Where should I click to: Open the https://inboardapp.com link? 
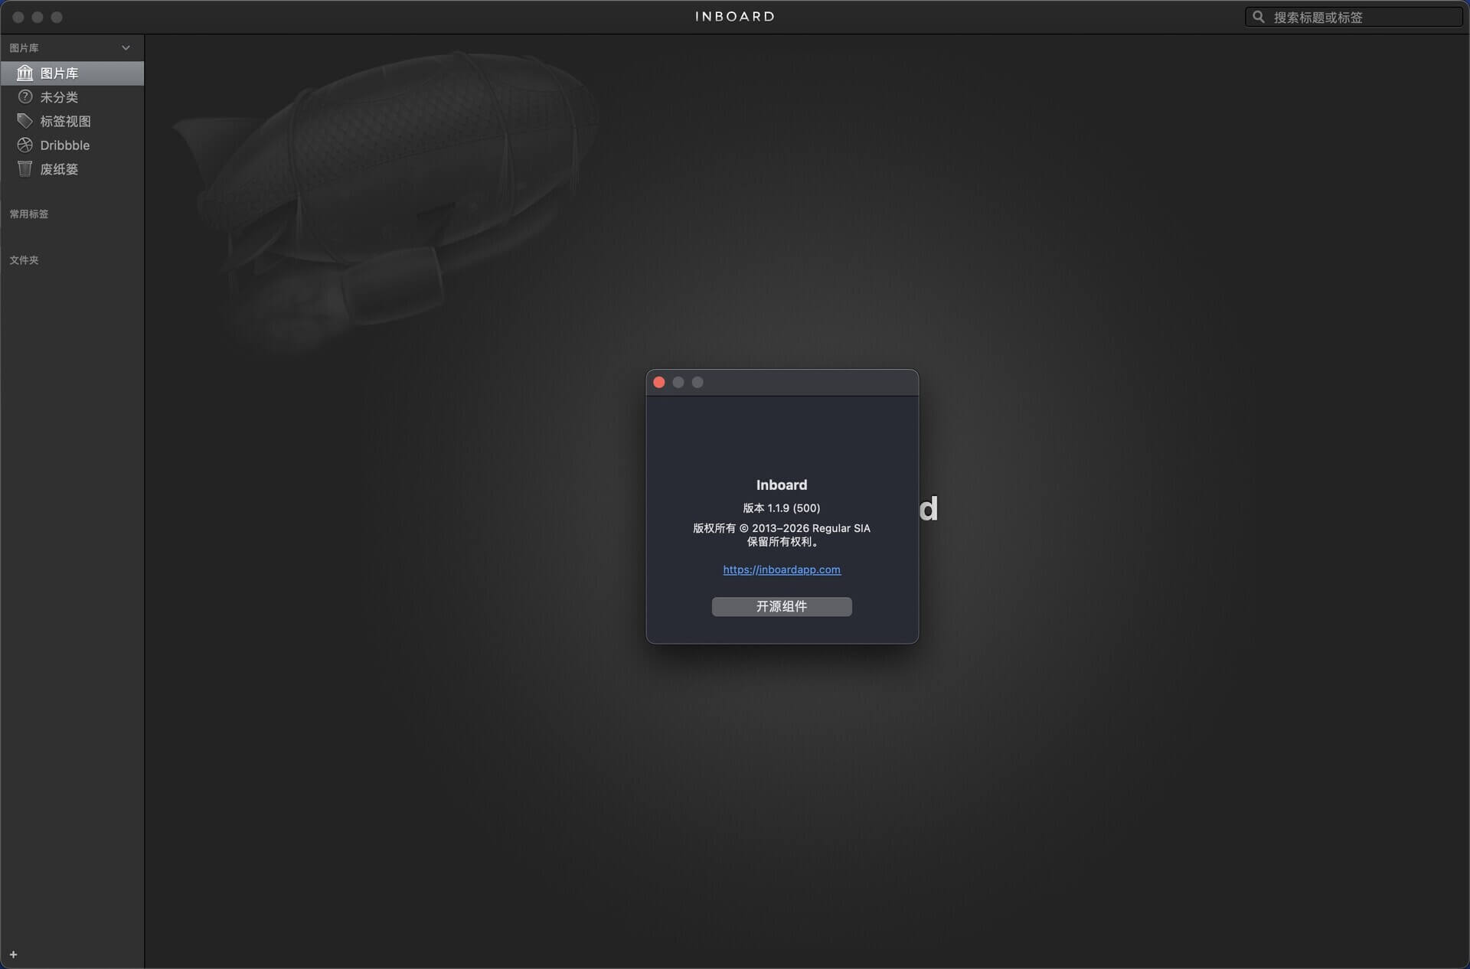781,569
